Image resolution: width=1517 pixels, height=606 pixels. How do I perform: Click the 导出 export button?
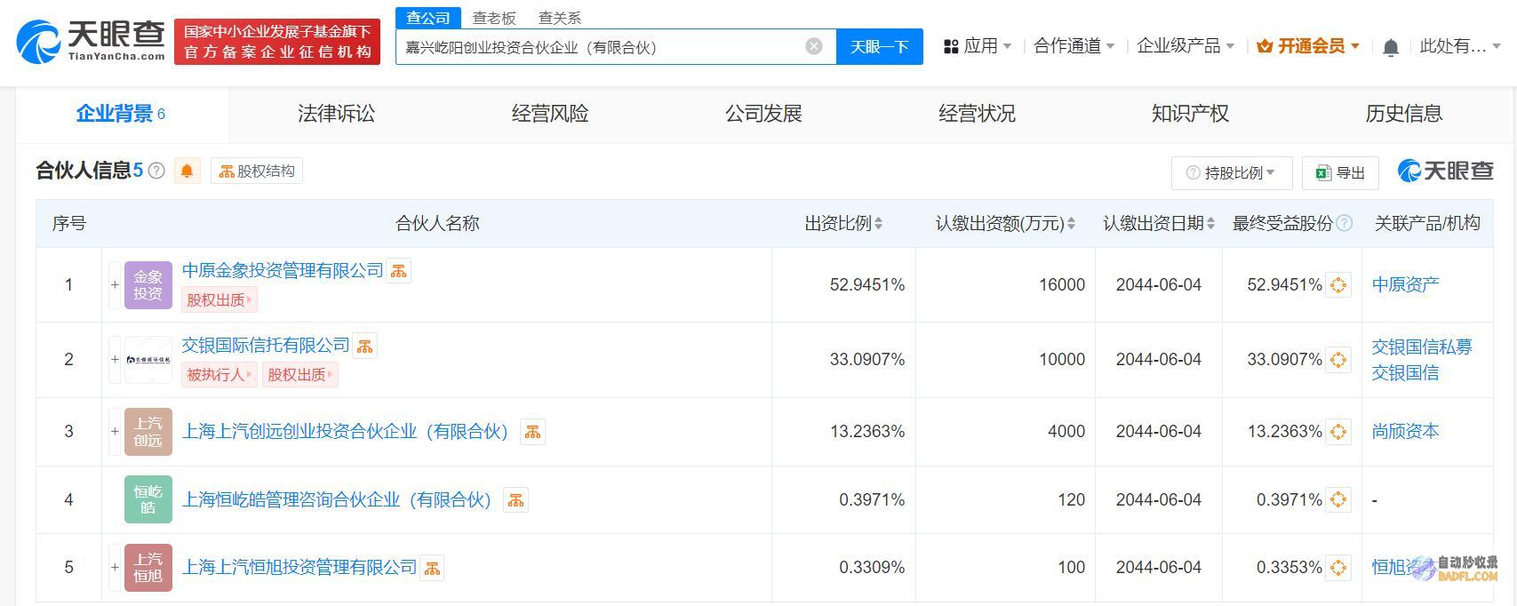[x=1340, y=172]
